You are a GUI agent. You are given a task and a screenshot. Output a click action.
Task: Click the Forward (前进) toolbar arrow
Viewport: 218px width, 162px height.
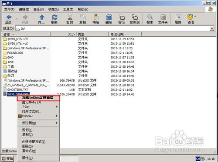[x=25, y=17]
